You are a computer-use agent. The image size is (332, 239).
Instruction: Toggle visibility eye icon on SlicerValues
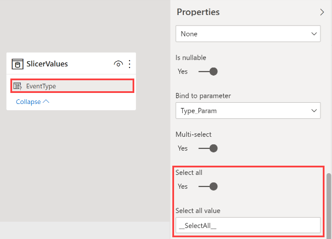coord(118,64)
